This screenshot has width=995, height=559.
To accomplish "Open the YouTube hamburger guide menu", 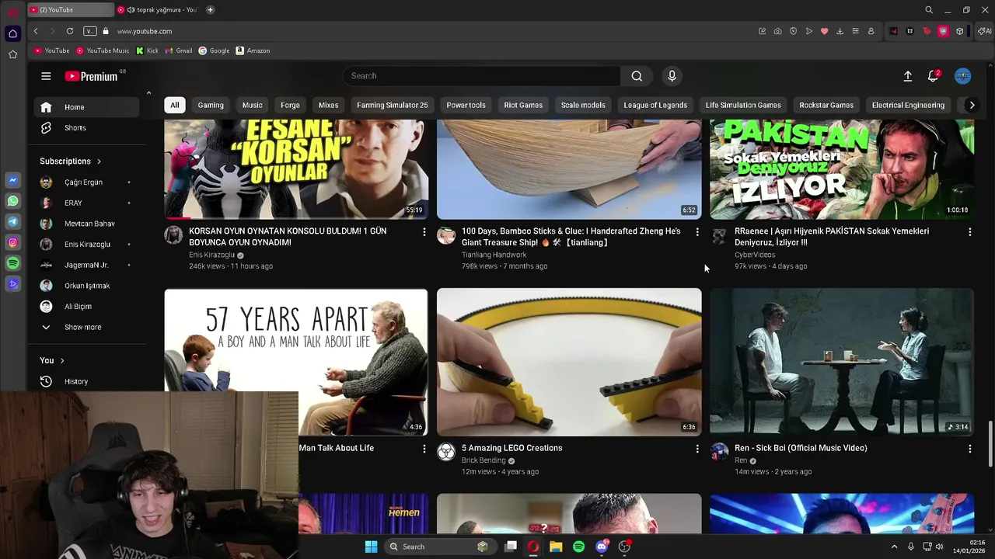I will 46,76.
